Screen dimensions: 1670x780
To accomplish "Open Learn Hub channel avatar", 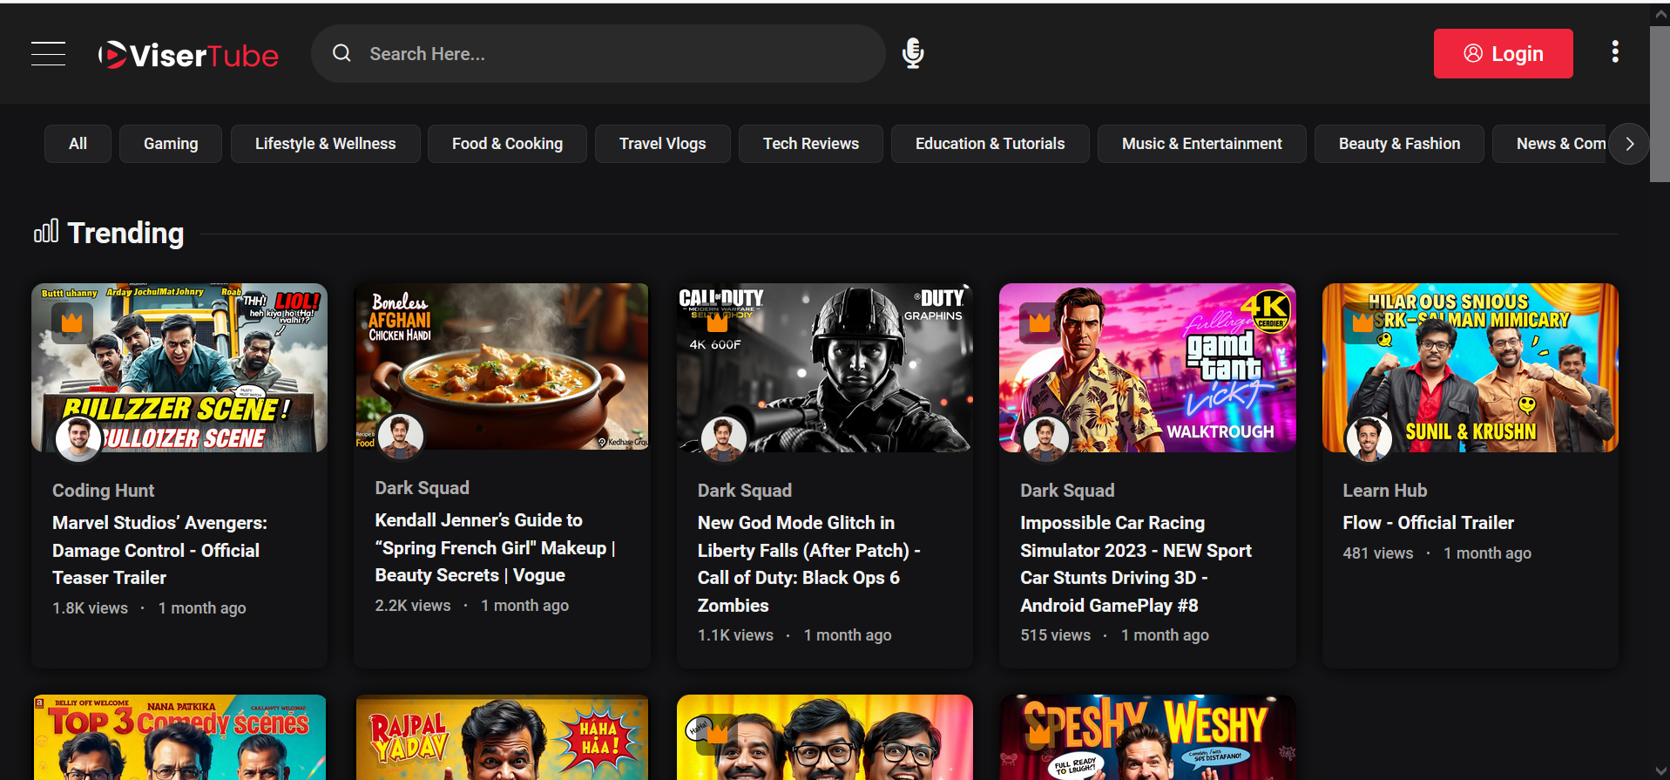I will click(1369, 438).
